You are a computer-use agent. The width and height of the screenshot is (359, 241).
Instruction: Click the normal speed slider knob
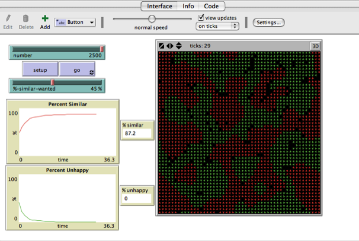coord(152,19)
